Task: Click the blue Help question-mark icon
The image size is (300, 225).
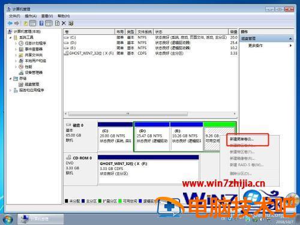Action: pos(41,23)
